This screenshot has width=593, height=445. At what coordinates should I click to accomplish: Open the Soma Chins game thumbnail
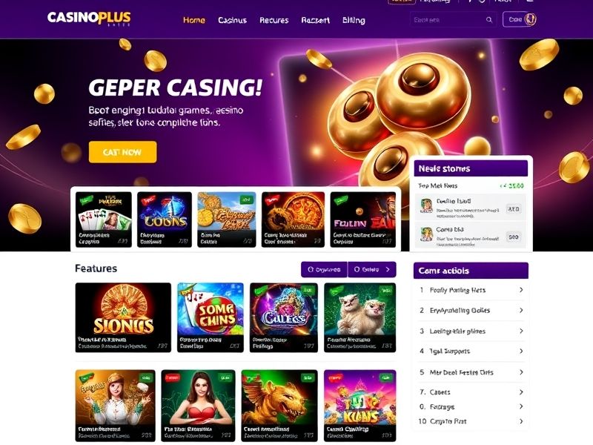[x=211, y=317]
